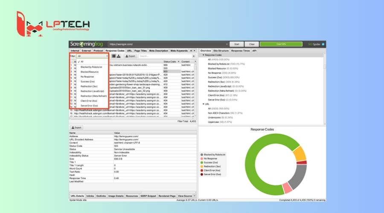The image size is (384, 213).
Task: Select Blocked Resource in the filter list
Action: [90, 72]
